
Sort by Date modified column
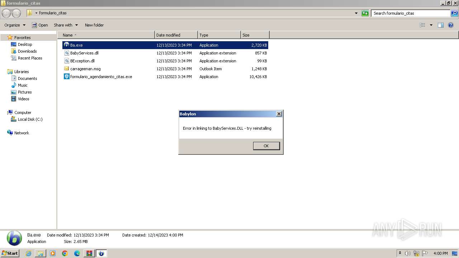click(x=176, y=35)
